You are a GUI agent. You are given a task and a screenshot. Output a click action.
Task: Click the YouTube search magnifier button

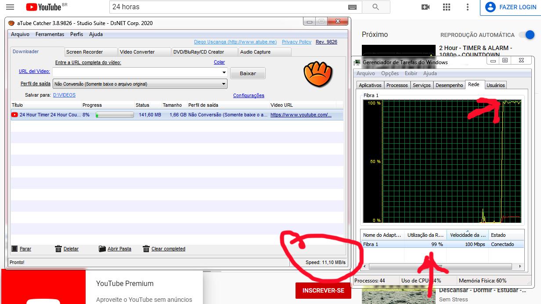(375, 7)
